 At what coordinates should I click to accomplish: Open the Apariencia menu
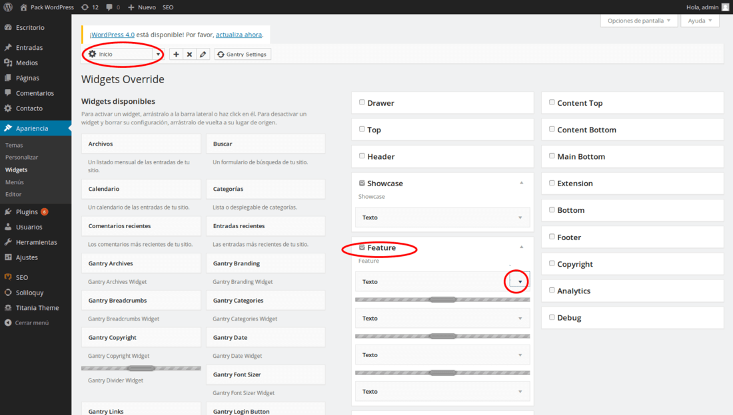coord(35,128)
